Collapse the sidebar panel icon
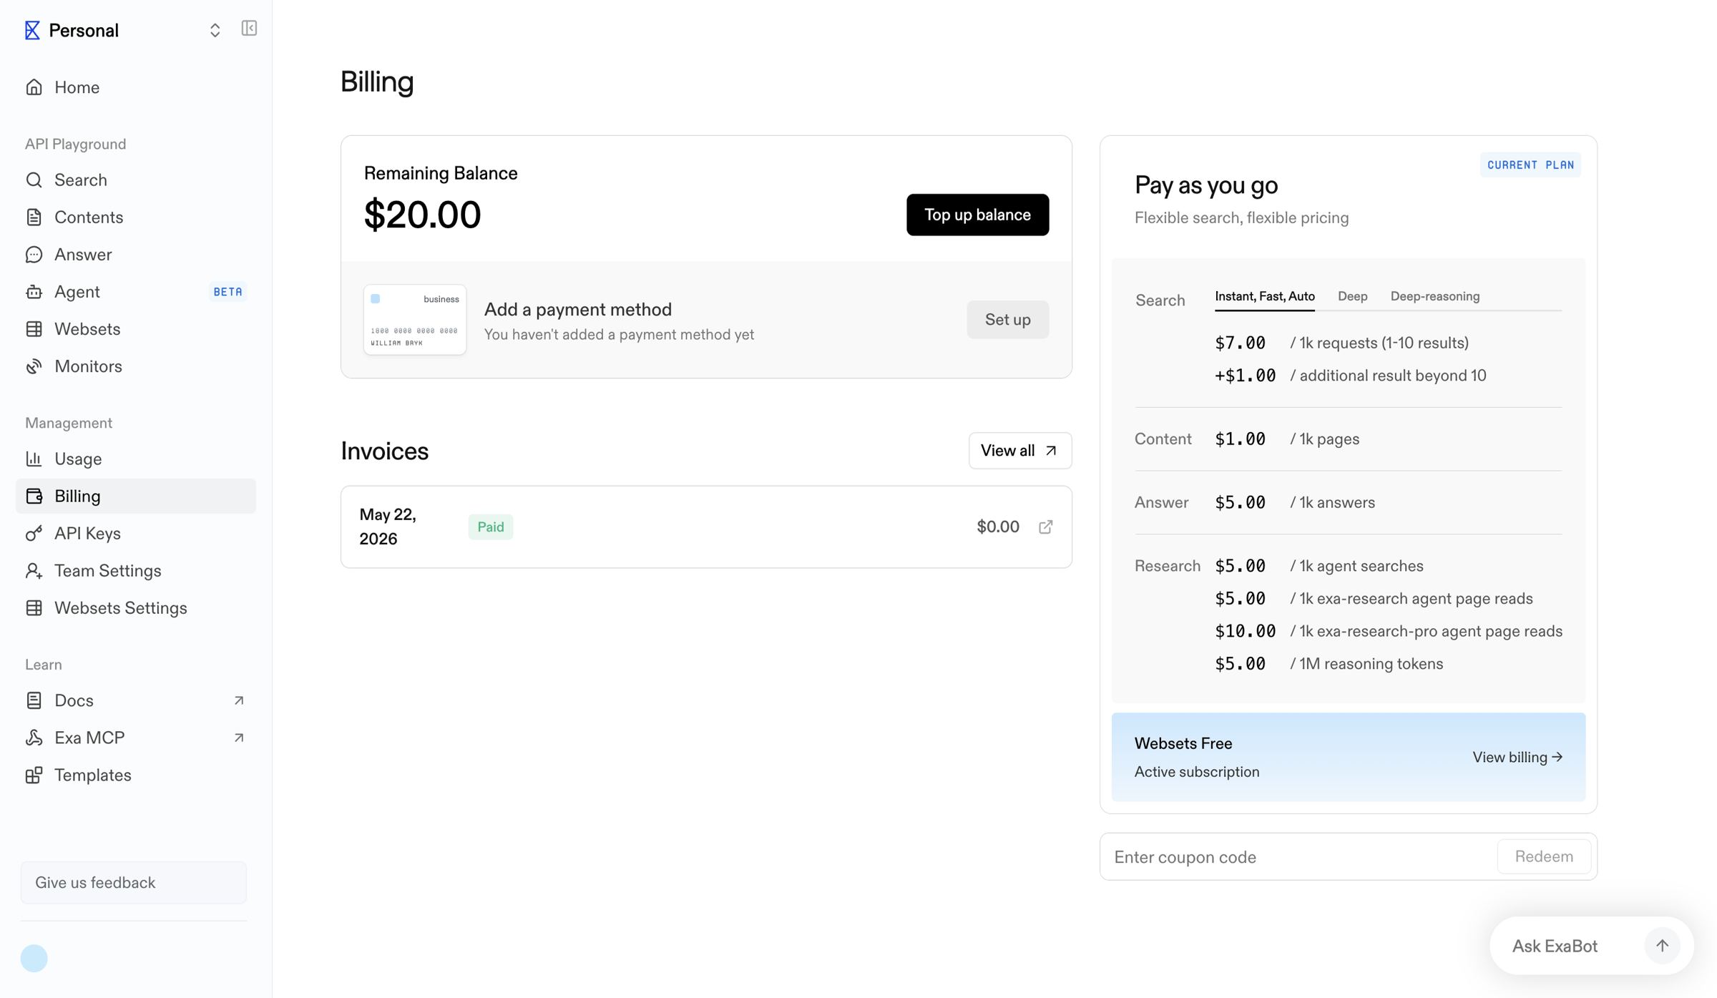Image resolution: width=1717 pixels, height=998 pixels. click(x=249, y=28)
